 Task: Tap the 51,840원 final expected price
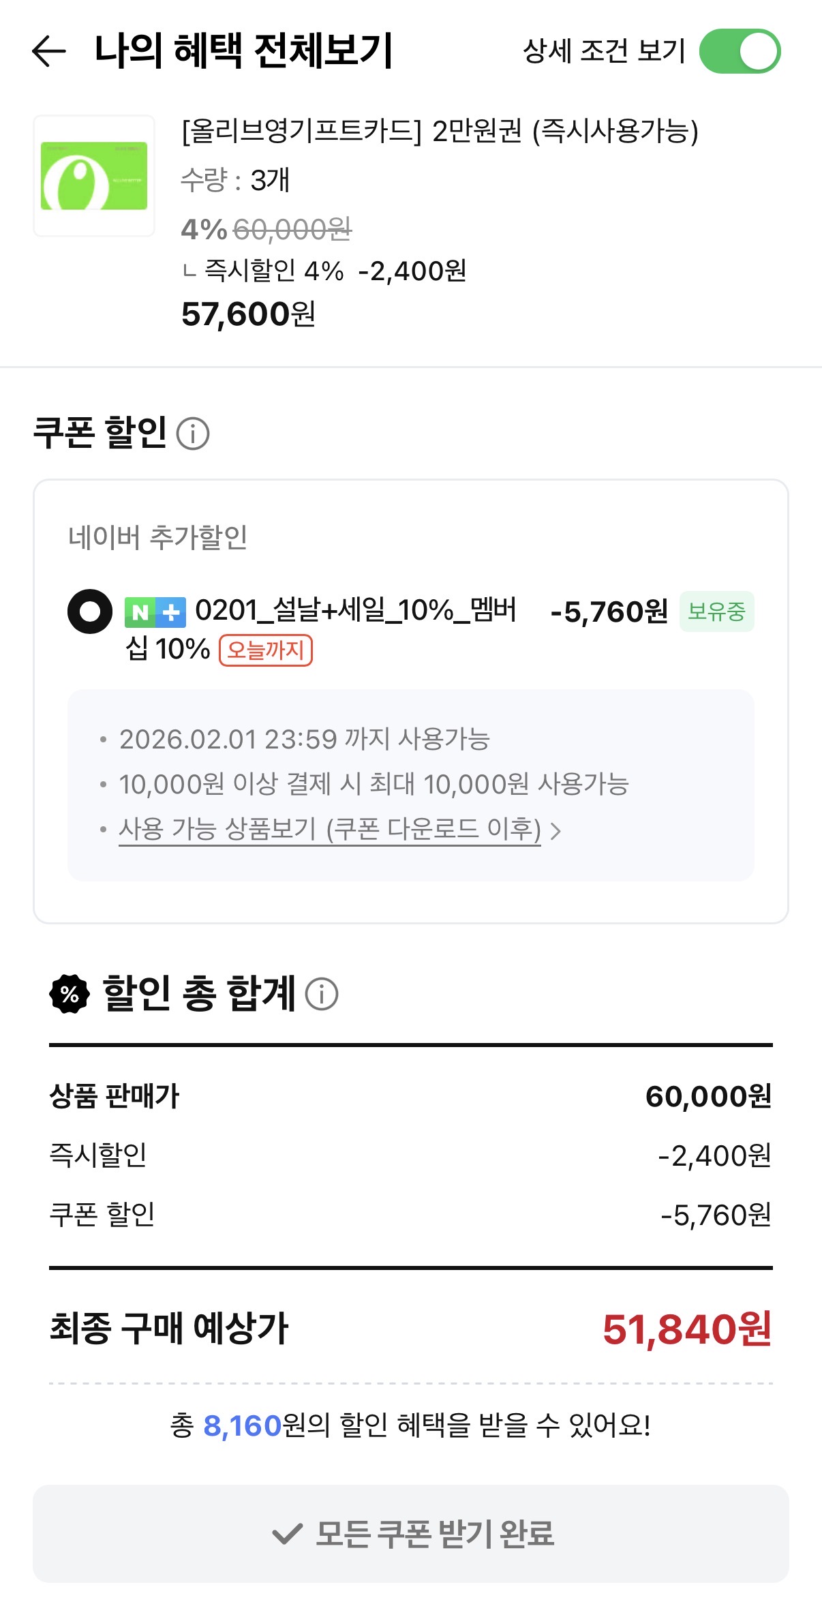pyautogui.click(x=686, y=1329)
